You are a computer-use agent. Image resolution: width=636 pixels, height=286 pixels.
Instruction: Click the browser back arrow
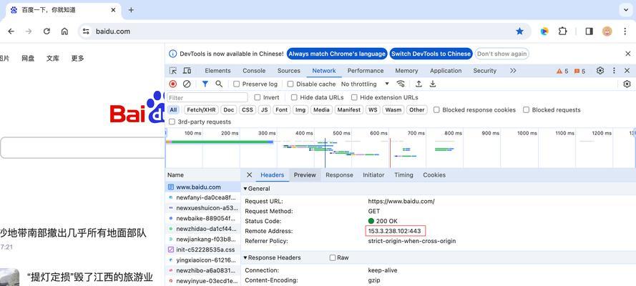pyautogui.click(x=11, y=31)
